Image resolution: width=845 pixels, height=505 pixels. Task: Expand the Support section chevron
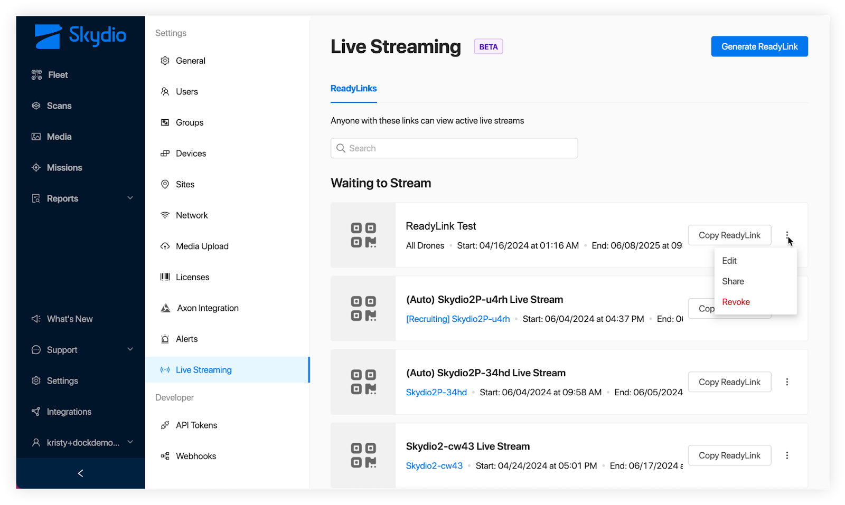[x=130, y=349]
